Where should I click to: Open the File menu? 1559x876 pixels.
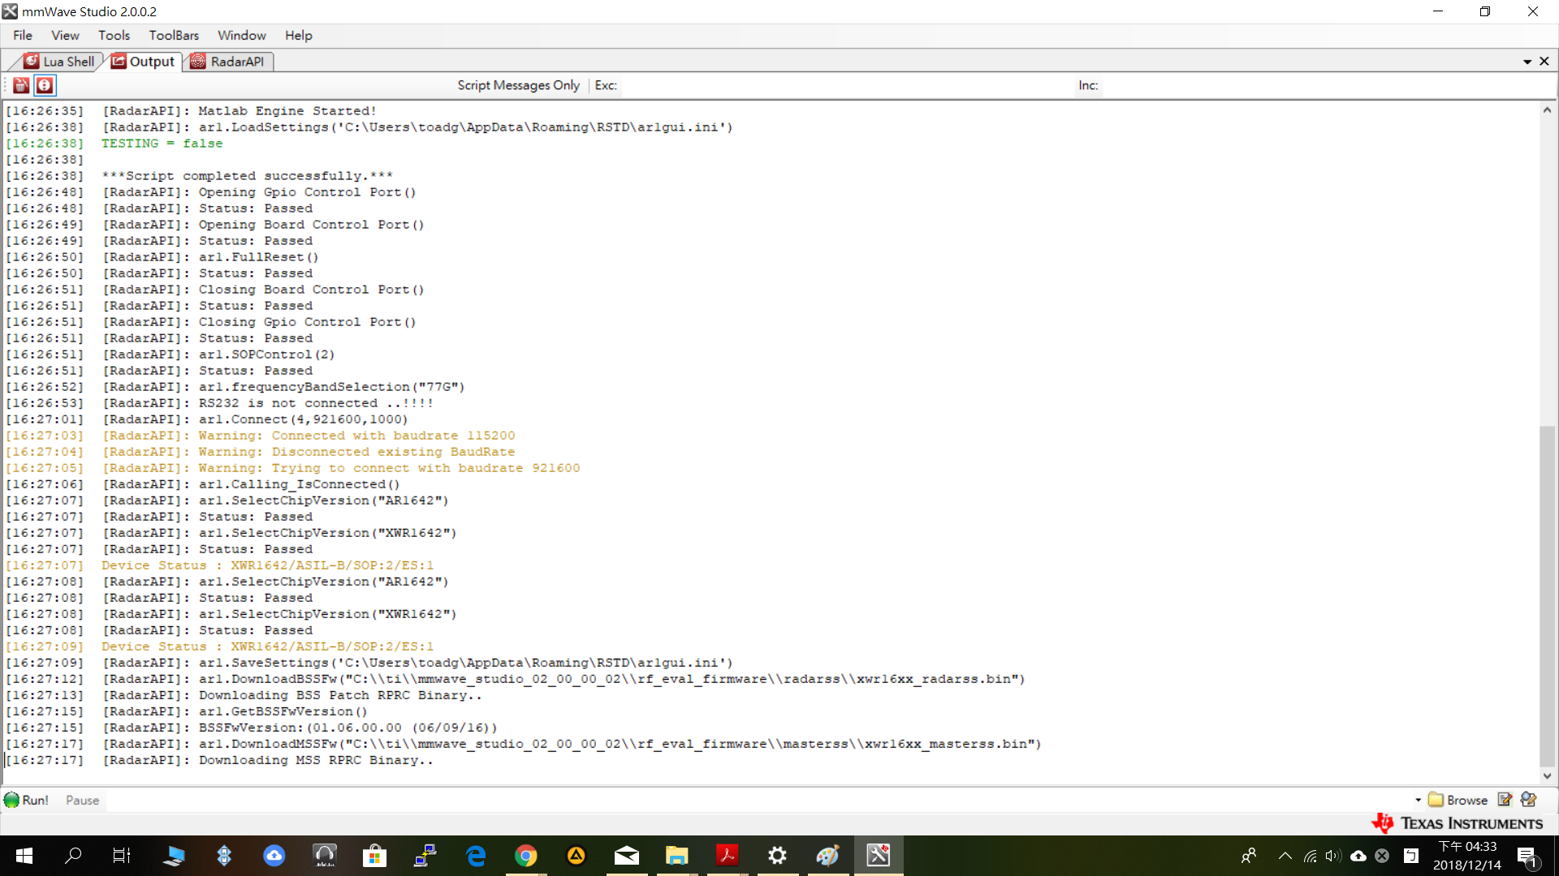click(23, 36)
